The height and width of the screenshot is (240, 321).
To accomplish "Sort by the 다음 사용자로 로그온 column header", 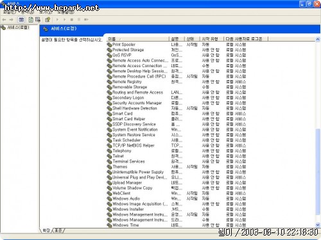I will (246, 39).
